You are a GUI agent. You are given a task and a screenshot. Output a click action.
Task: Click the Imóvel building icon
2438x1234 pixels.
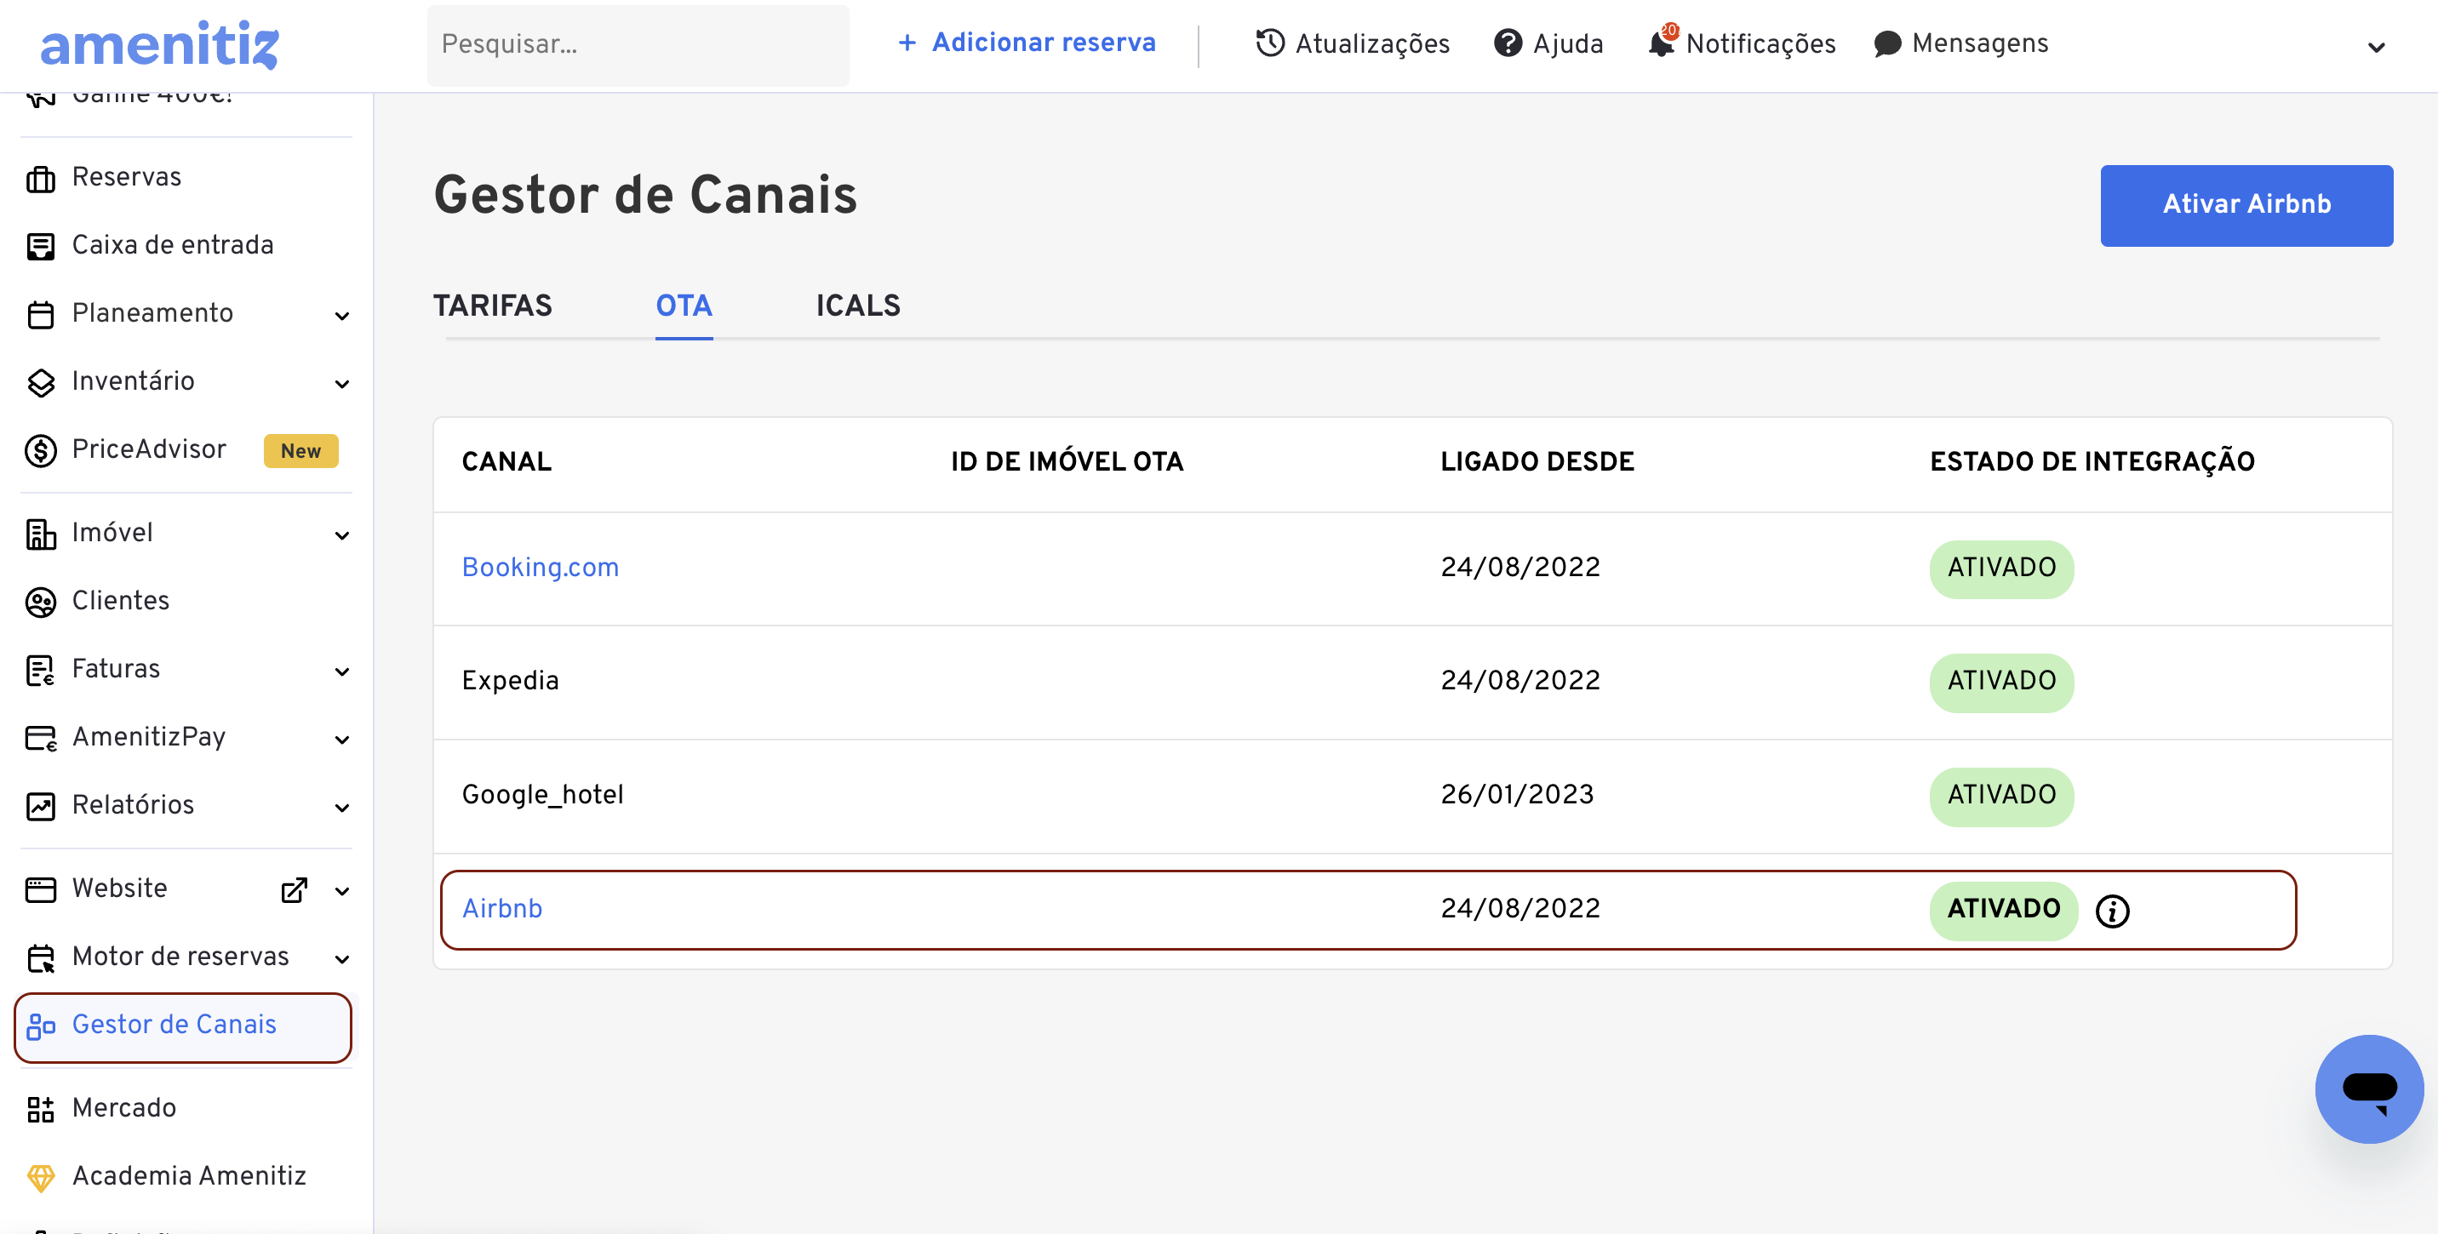pos(41,534)
